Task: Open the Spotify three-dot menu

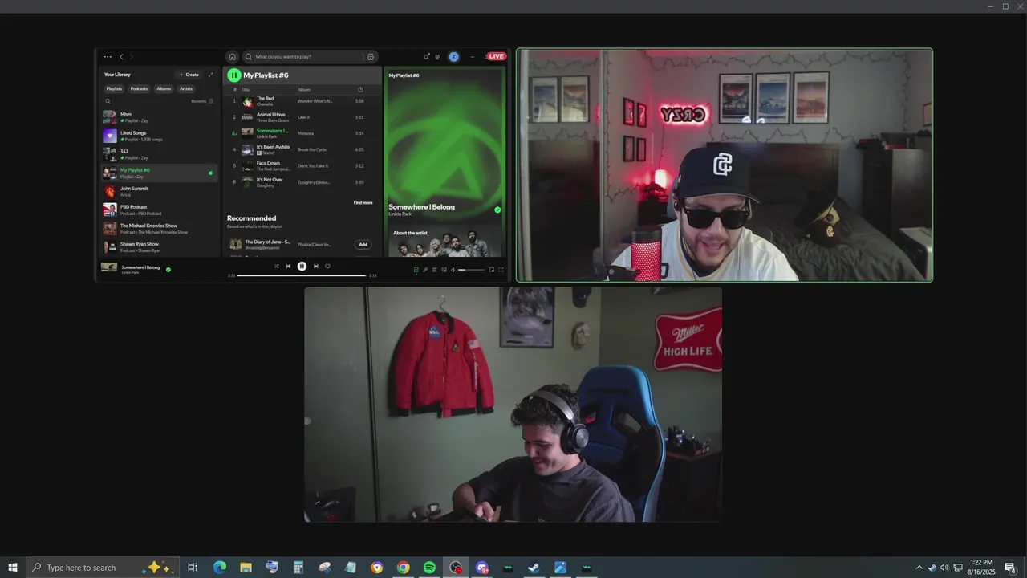Action: pyautogui.click(x=108, y=57)
